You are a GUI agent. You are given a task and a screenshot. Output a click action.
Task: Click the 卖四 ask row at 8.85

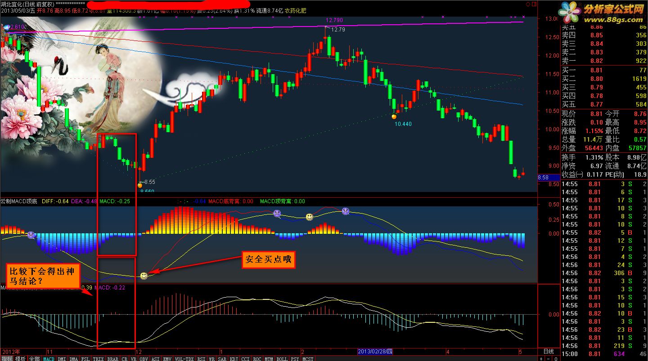click(x=604, y=36)
